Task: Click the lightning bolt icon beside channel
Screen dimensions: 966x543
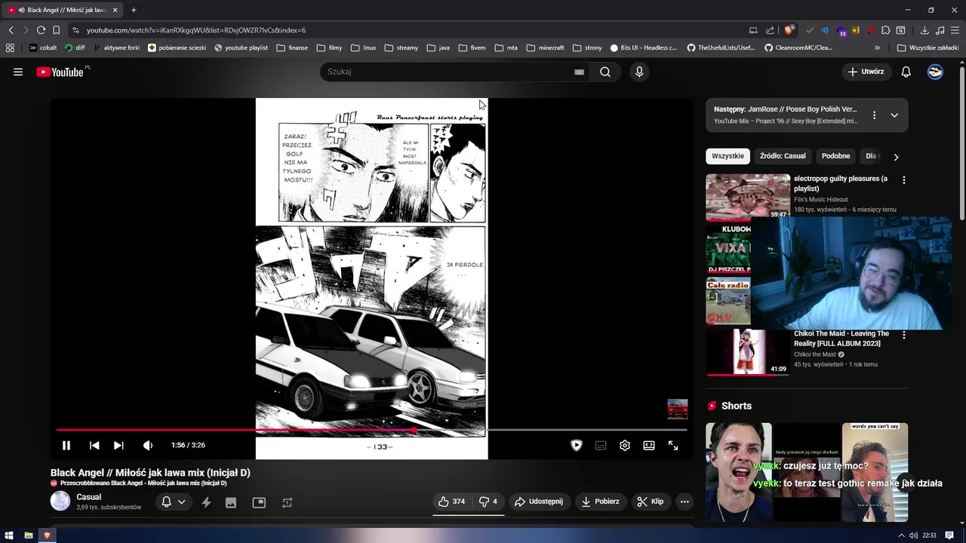Action: 206,502
